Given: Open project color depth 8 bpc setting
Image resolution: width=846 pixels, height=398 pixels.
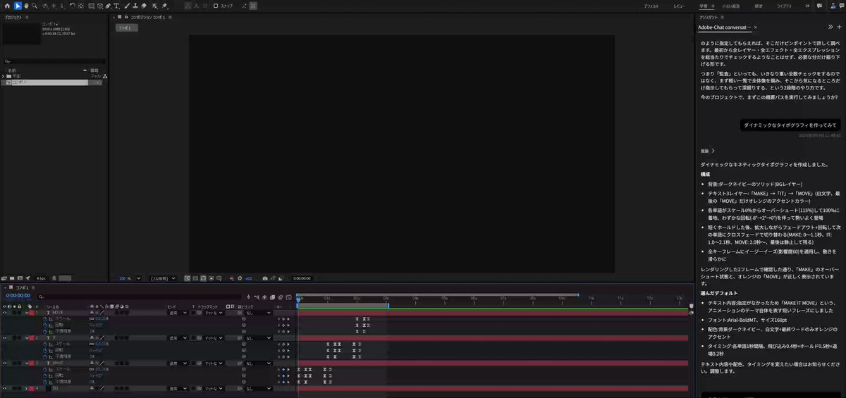Looking at the screenshot, I should pyautogui.click(x=41, y=278).
